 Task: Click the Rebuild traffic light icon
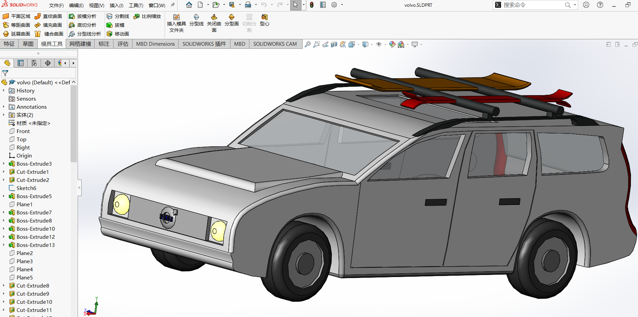tap(312, 5)
